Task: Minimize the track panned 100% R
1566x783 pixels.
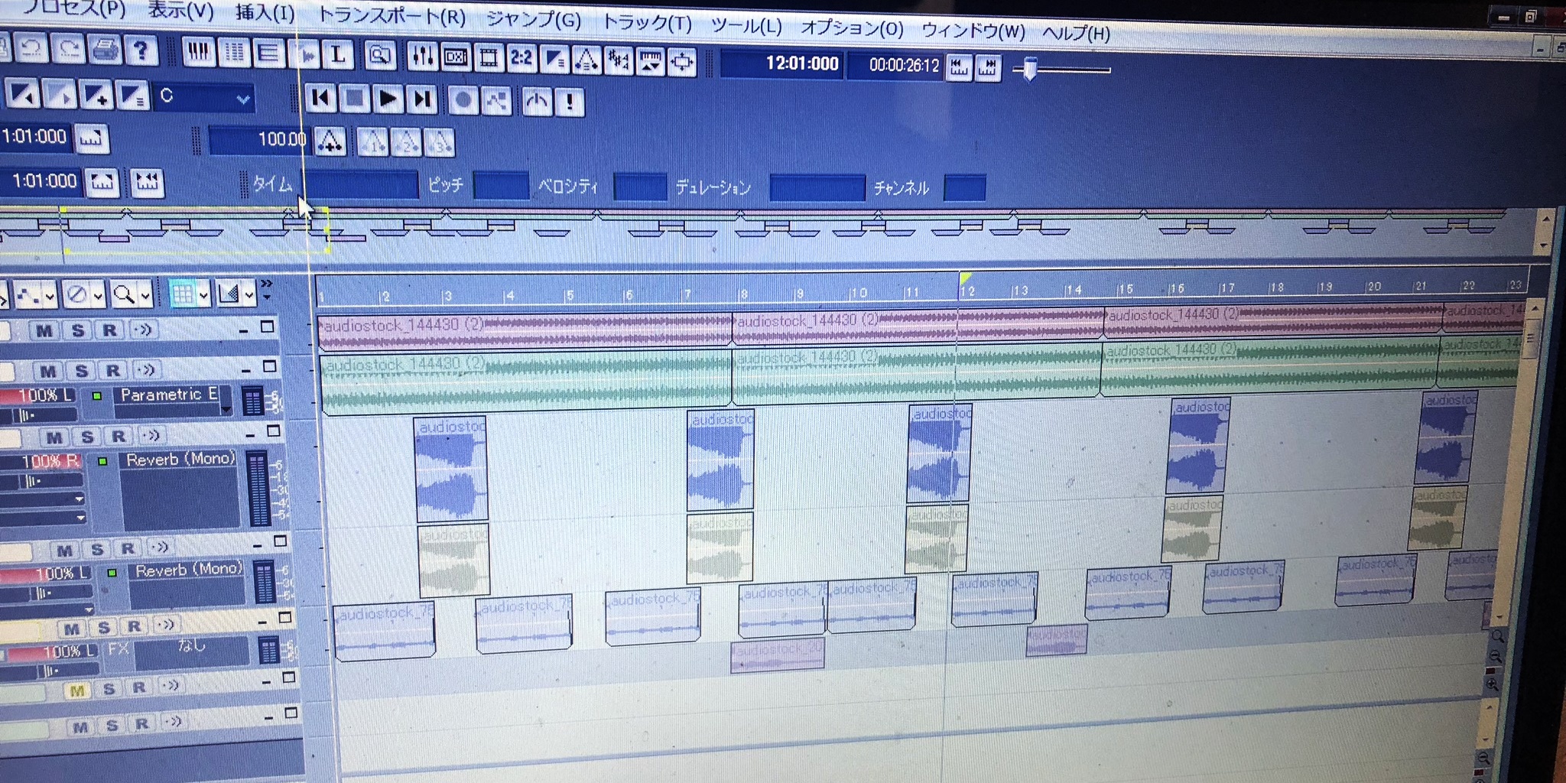Action: tap(250, 435)
